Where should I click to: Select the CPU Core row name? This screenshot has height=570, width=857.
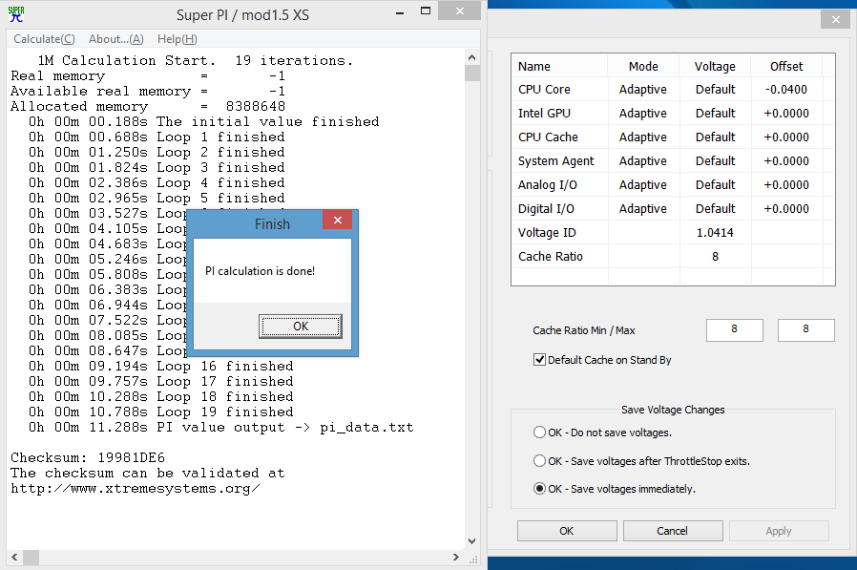pos(544,89)
